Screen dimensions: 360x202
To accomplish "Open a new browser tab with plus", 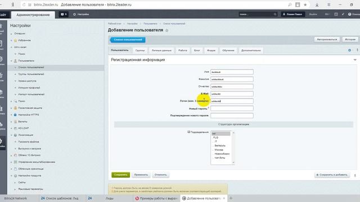I will (x=231, y=198).
